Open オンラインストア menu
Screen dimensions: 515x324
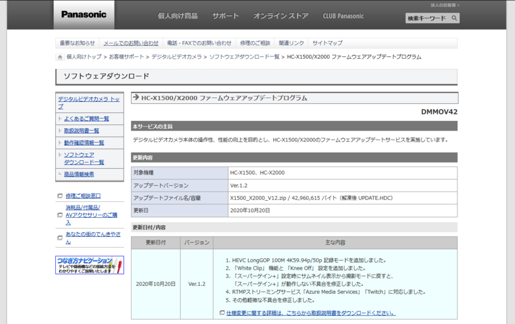(x=281, y=16)
